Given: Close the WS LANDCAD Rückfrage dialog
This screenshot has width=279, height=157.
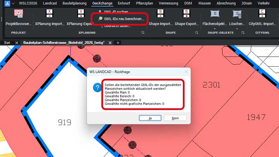Looking at the screenshot, I should [x=186, y=72].
